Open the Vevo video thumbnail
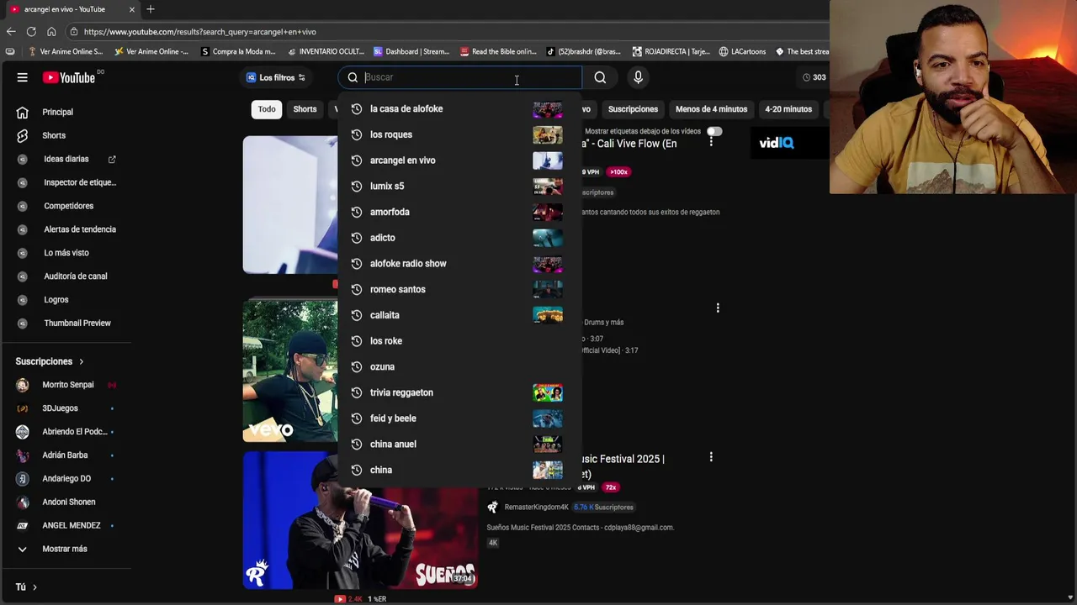Viewport: 1077px width, 605px height. (290, 371)
